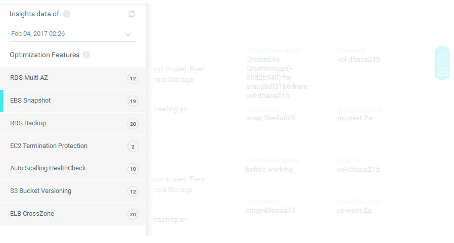
Task: Choose the S3 Bucket Versioning item
Action: coord(40,191)
